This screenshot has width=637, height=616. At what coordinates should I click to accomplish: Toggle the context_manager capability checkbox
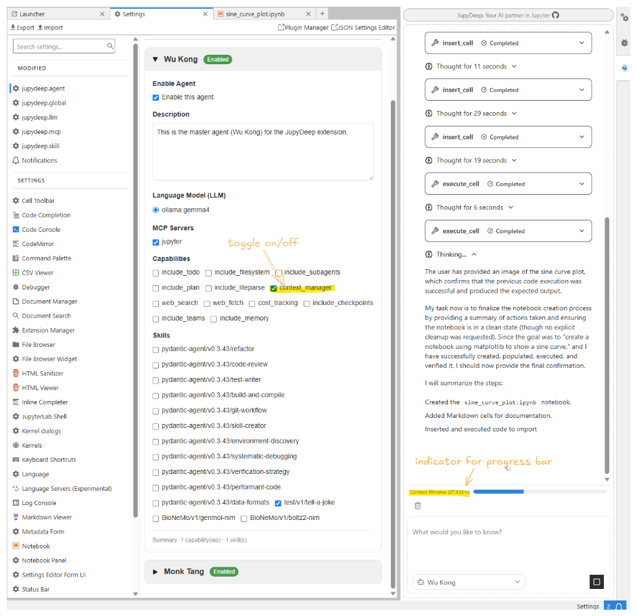[273, 288]
